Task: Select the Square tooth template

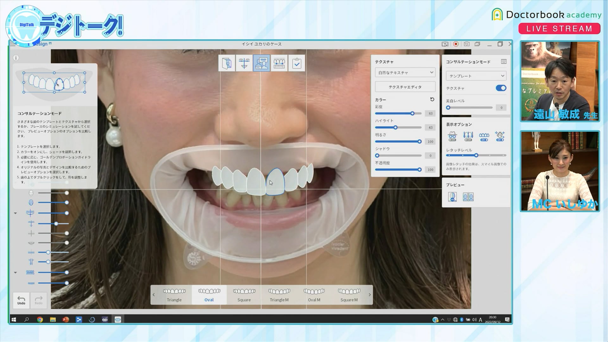Action: click(x=244, y=295)
